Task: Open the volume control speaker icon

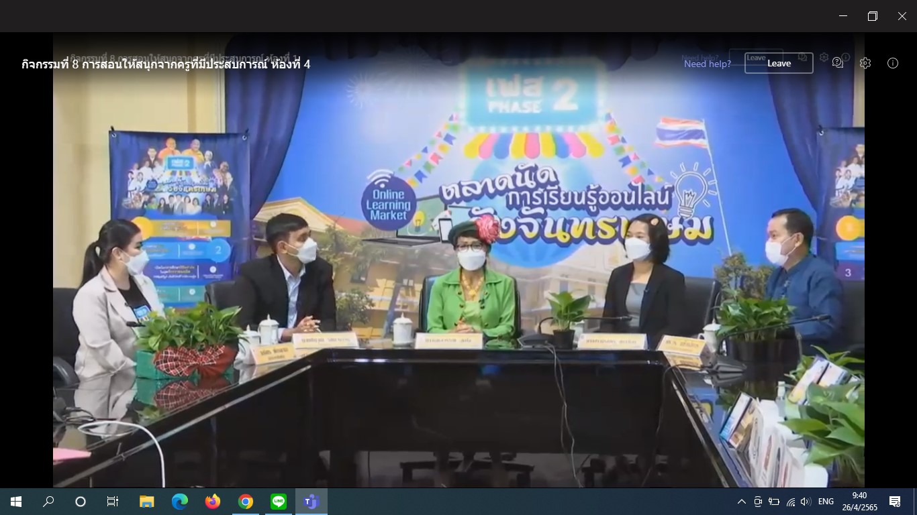Action: [806, 502]
